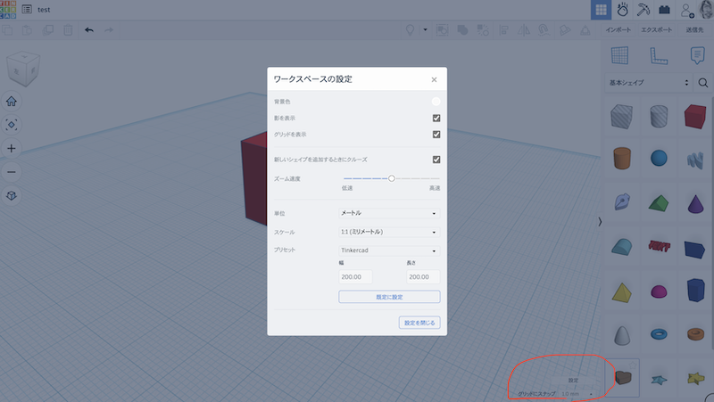The height and width of the screenshot is (402, 714).
Task: Click the zoom speed slider handle
Action: 391,178
